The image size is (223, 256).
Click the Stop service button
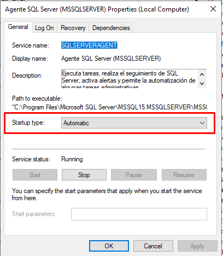click(x=84, y=175)
